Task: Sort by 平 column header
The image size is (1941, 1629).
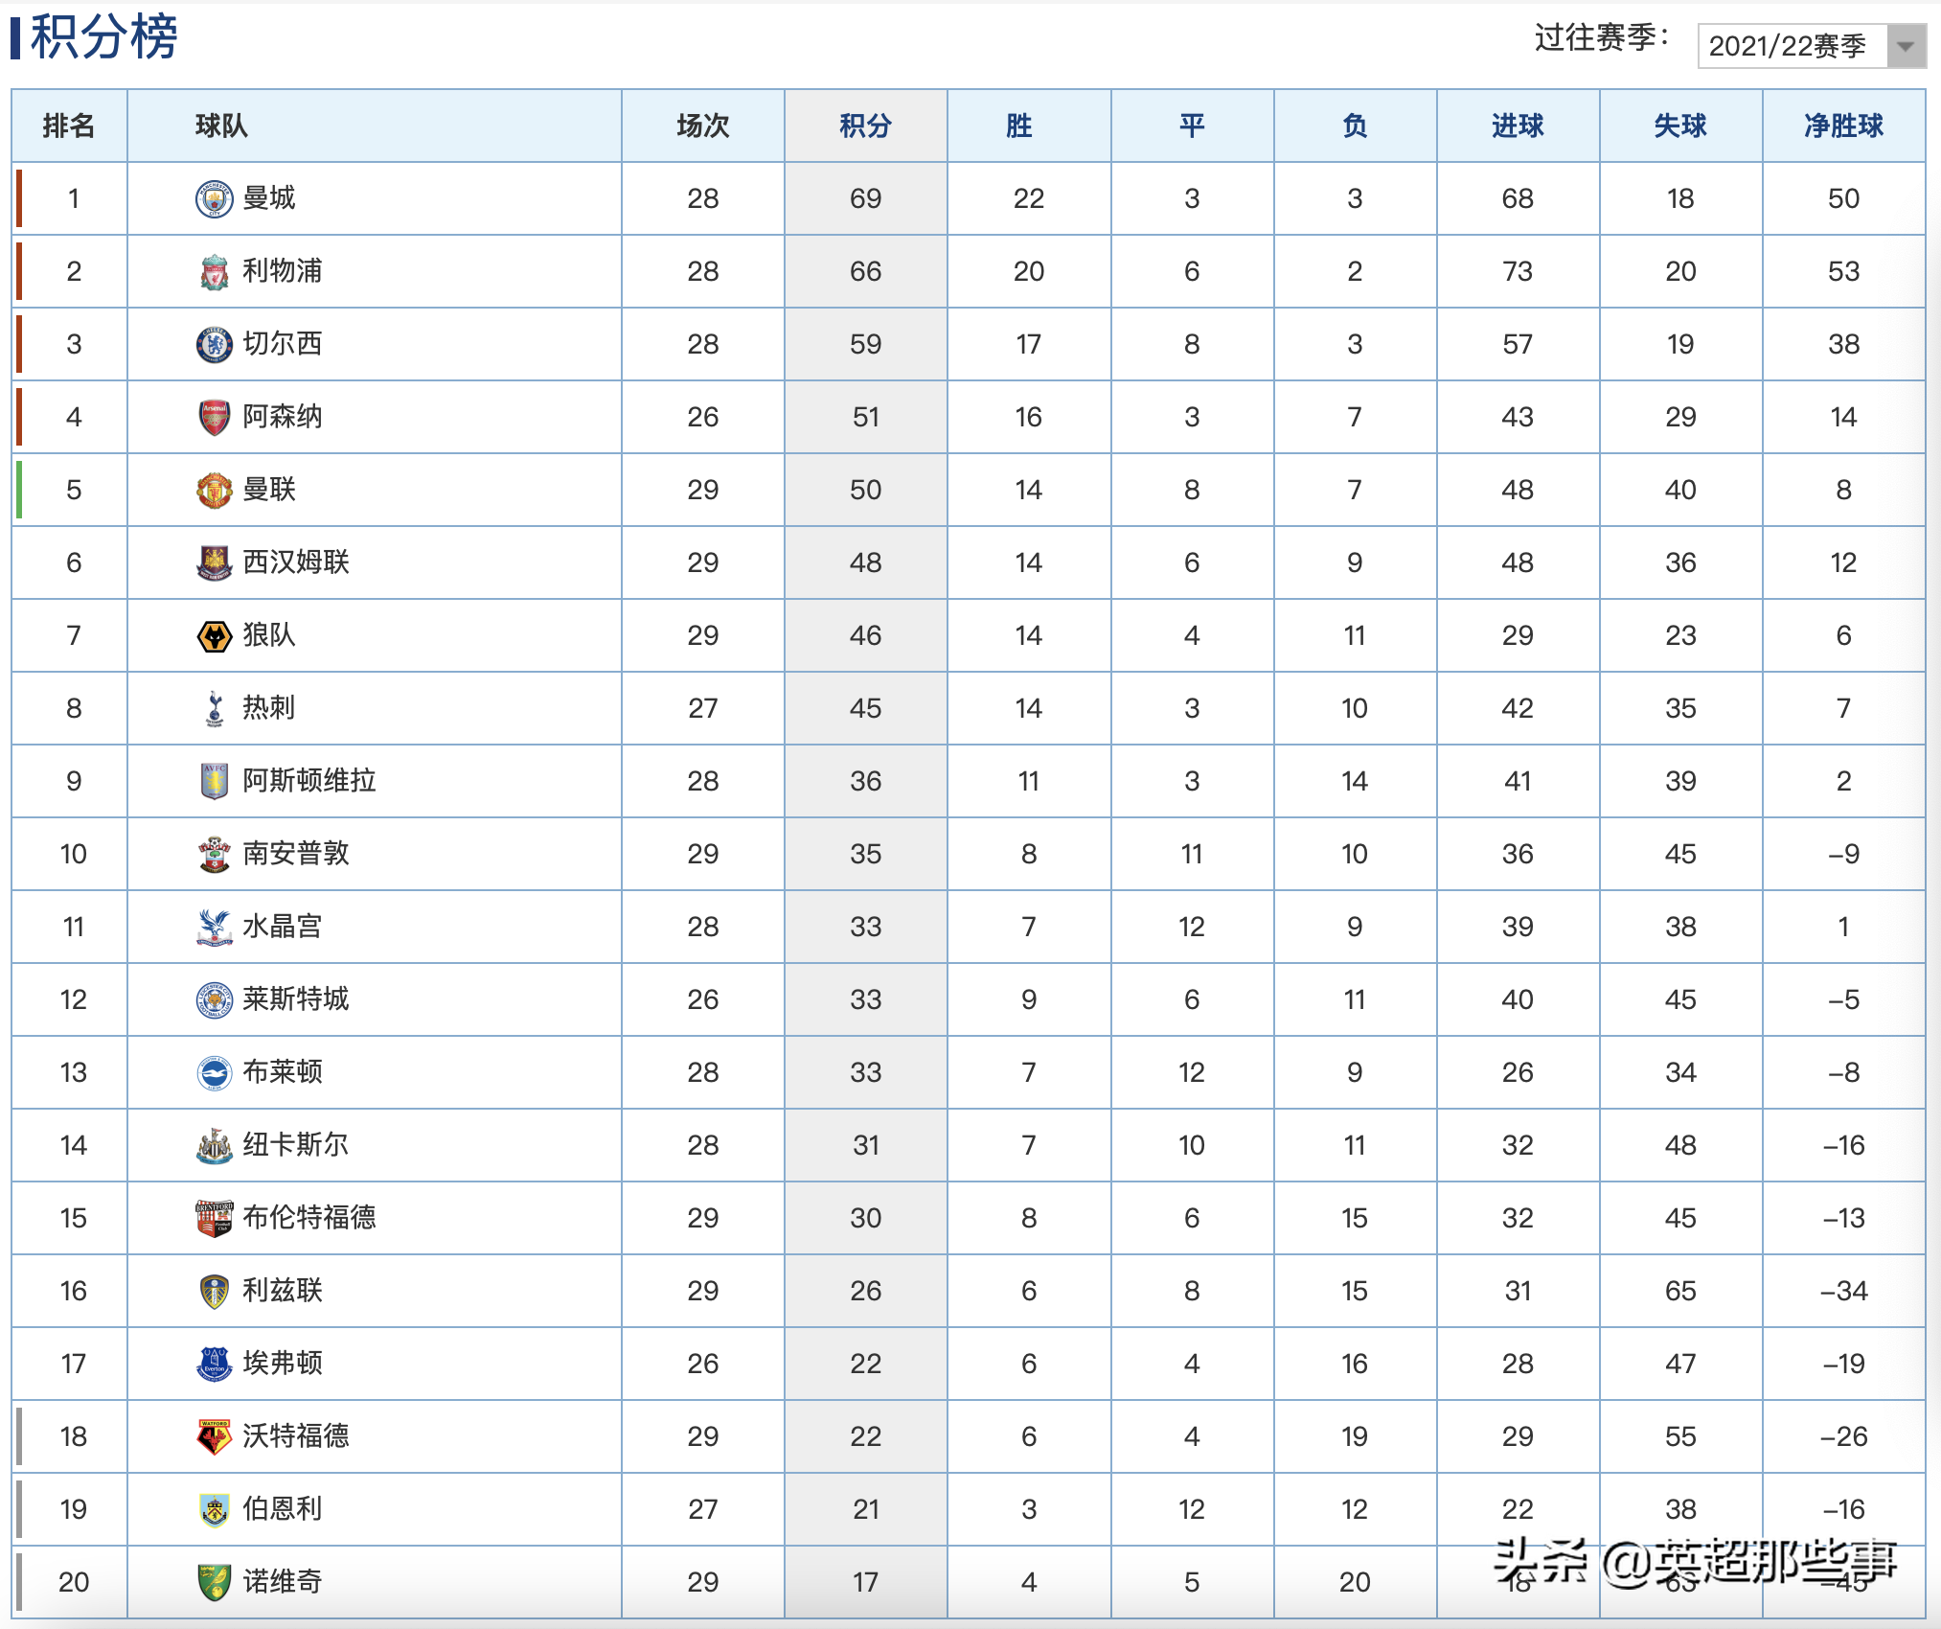Action: [x=1192, y=126]
